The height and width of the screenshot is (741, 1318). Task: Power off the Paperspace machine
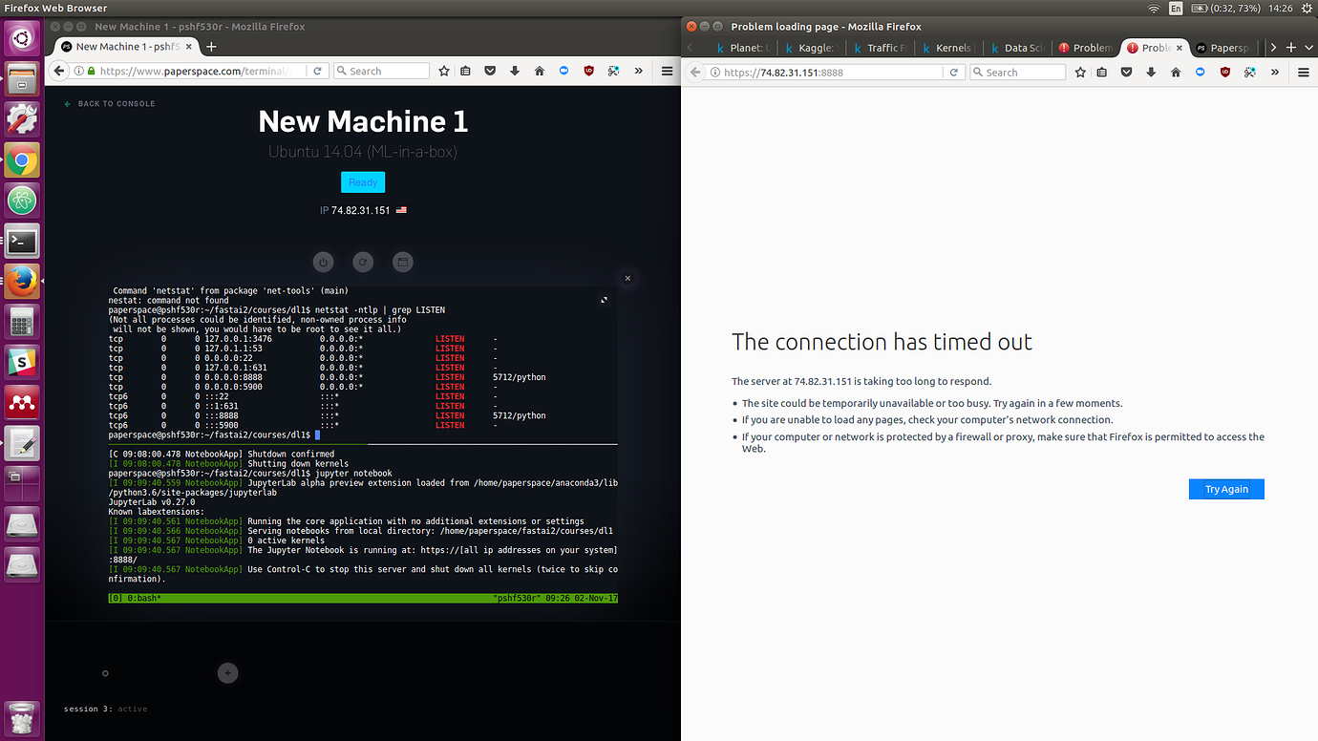323,262
